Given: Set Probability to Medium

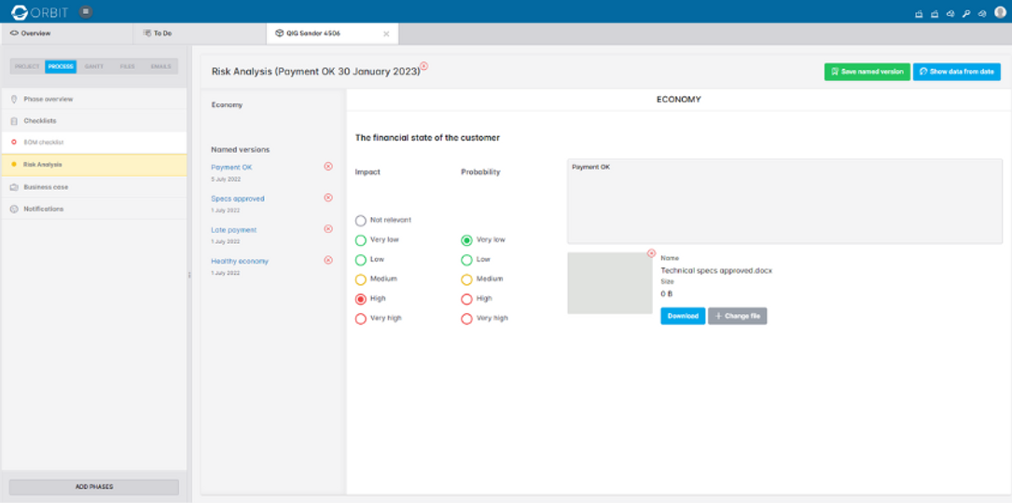Looking at the screenshot, I should pos(466,279).
